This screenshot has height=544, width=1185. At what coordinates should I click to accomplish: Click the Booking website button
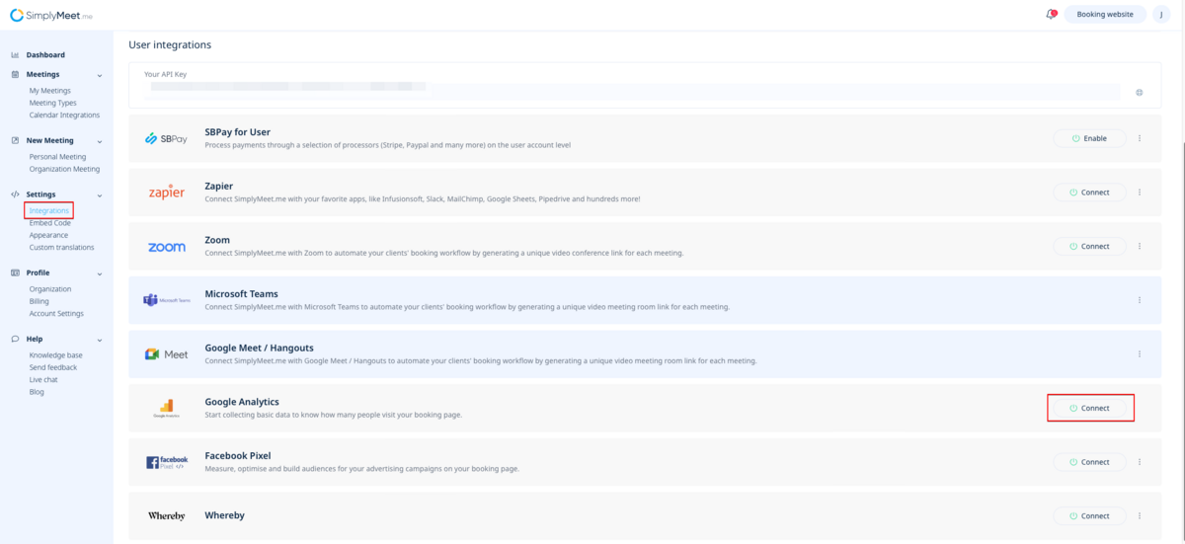tap(1104, 15)
